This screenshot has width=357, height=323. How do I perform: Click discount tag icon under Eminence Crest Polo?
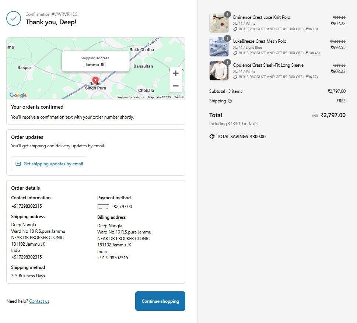click(x=235, y=29)
